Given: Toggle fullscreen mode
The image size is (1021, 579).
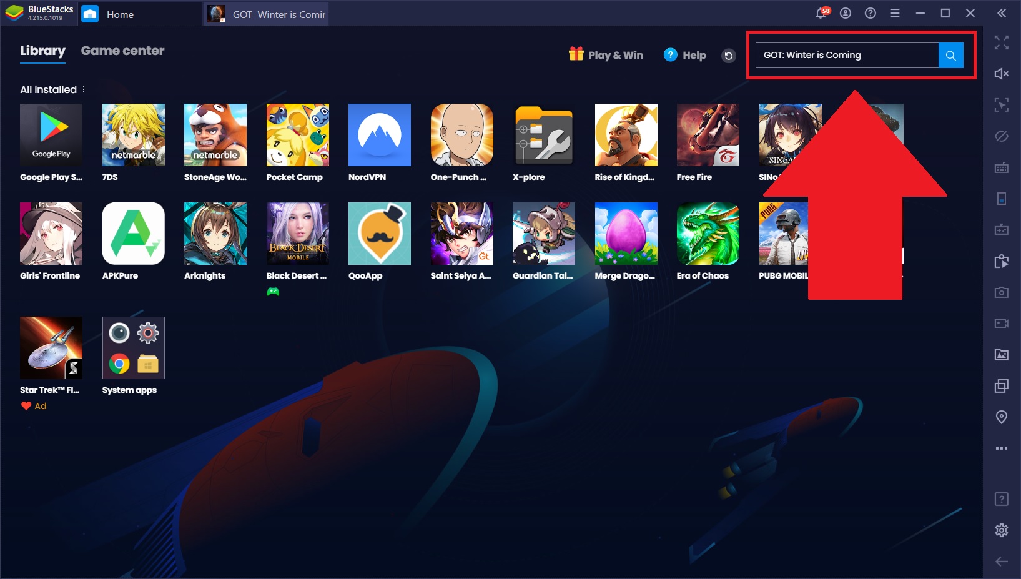Looking at the screenshot, I should pyautogui.click(x=1002, y=42).
